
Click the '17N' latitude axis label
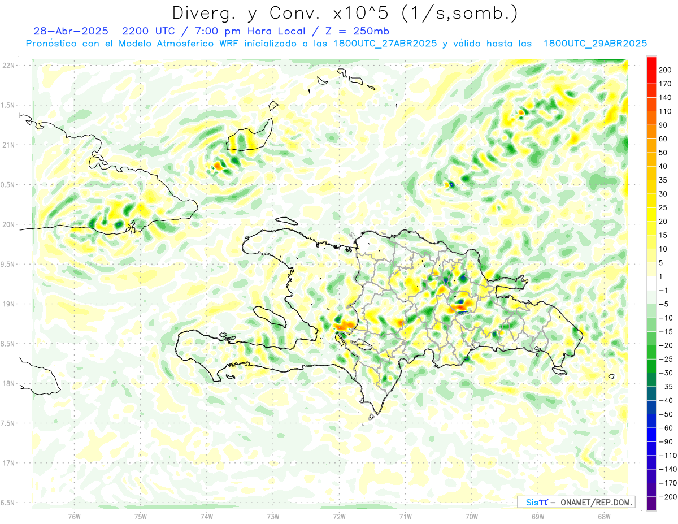pos(8,463)
